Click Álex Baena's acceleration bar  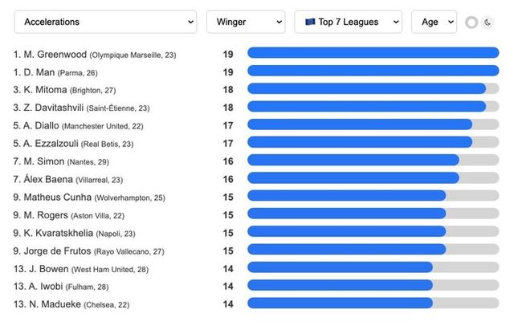point(353,177)
